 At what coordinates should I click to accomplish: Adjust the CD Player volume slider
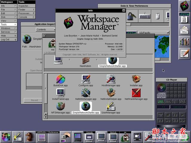pos(171,126)
